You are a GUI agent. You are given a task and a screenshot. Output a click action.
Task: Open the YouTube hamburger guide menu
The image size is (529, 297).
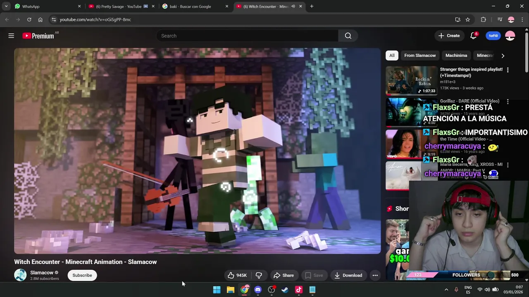[11, 36]
